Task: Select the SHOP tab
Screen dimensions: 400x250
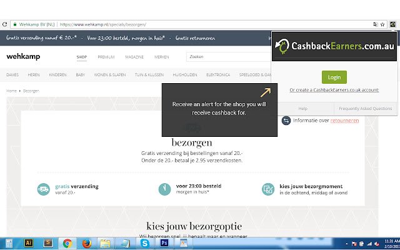Action: click(82, 57)
